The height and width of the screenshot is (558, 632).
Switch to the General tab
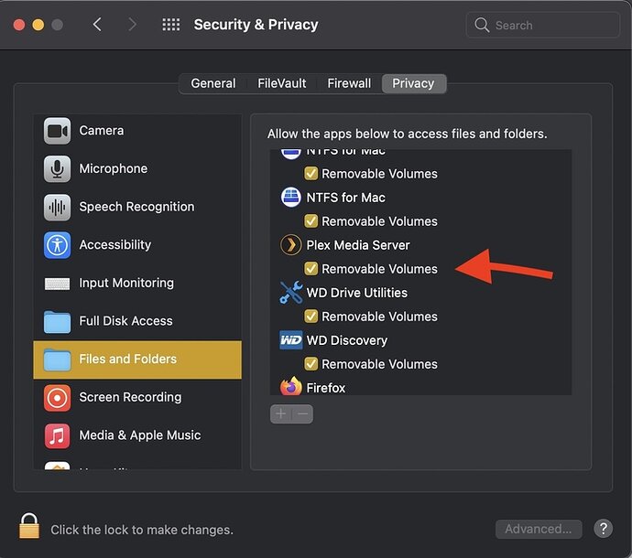pyautogui.click(x=213, y=83)
